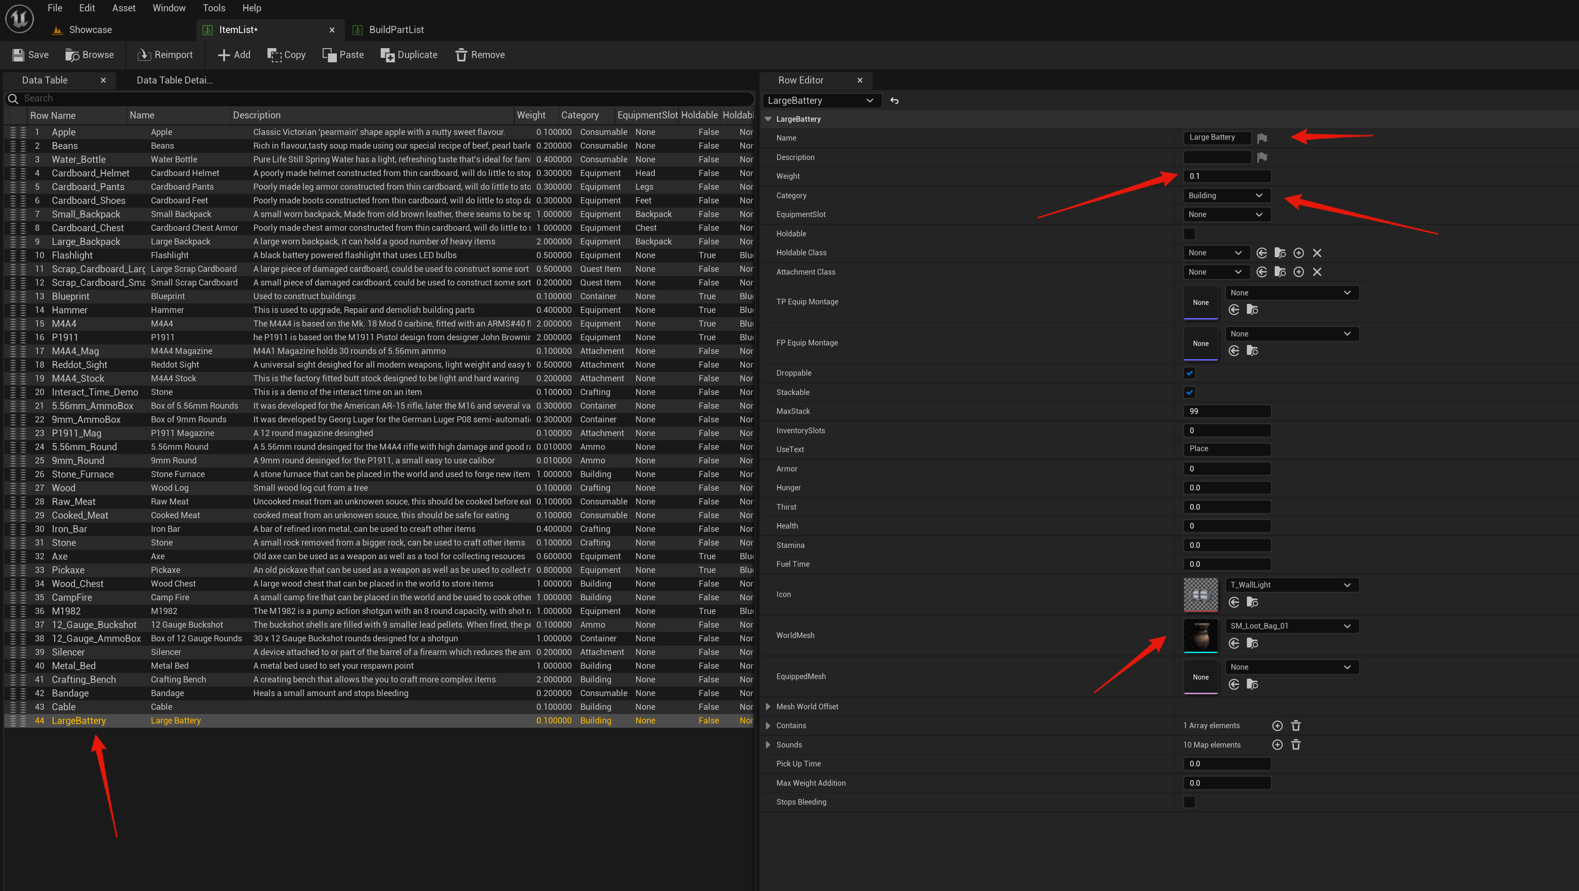
Task: Uncheck the Droppable checkbox
Action: [1189, 373]
